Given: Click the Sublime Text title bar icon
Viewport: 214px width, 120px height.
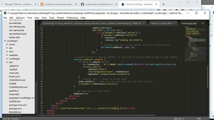Looking at the screenshot, I should click(5, 13).
